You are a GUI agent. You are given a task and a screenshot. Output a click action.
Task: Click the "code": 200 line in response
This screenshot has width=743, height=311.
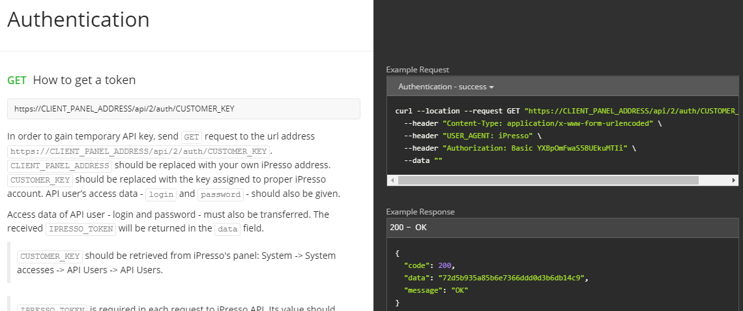tap(430, 265)
